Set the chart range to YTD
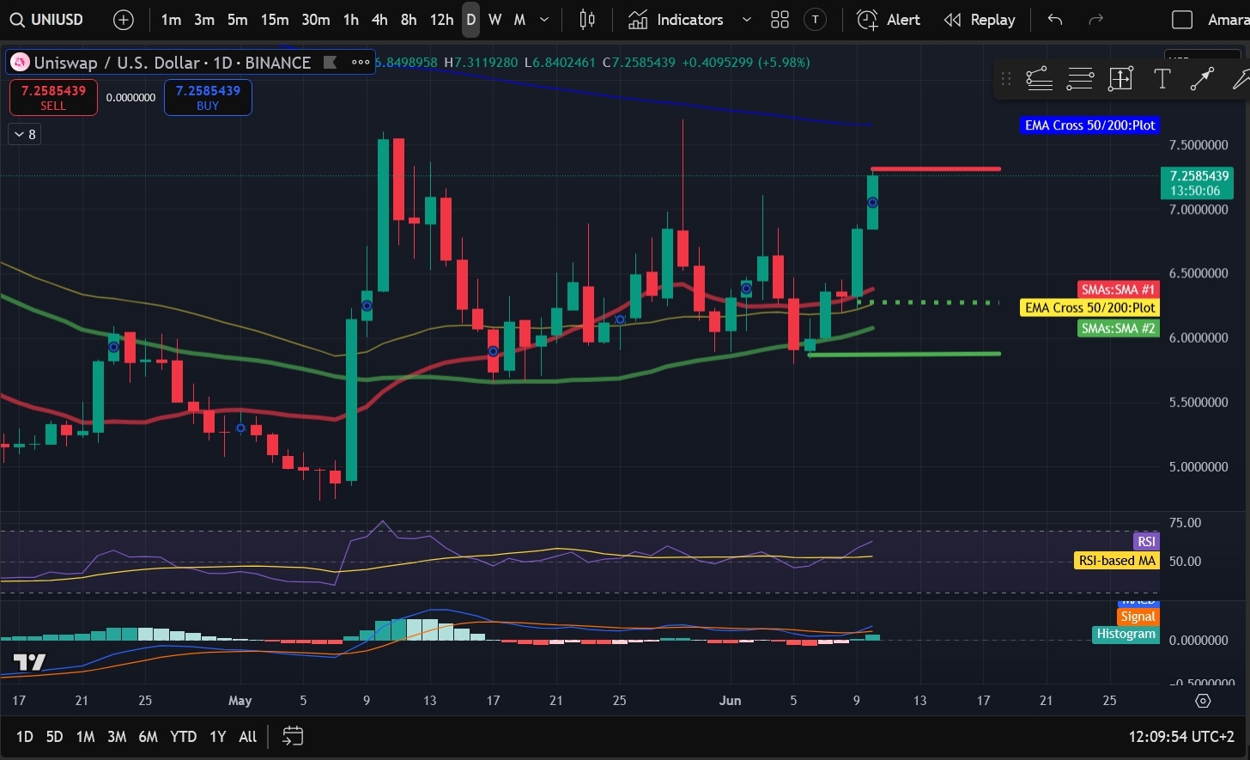 click(x=183, y=736)
